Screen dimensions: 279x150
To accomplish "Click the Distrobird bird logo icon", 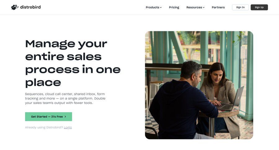I will [15, 7].
